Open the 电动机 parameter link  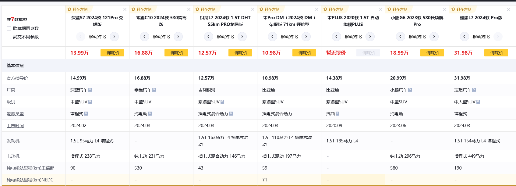13,156
